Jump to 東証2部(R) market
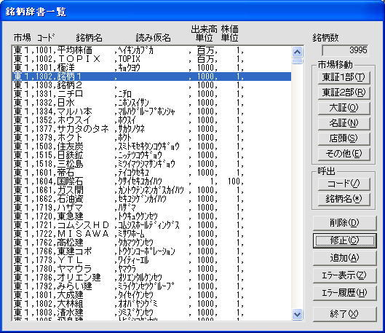This screenshot has width=385, height=333. [344, 93]
